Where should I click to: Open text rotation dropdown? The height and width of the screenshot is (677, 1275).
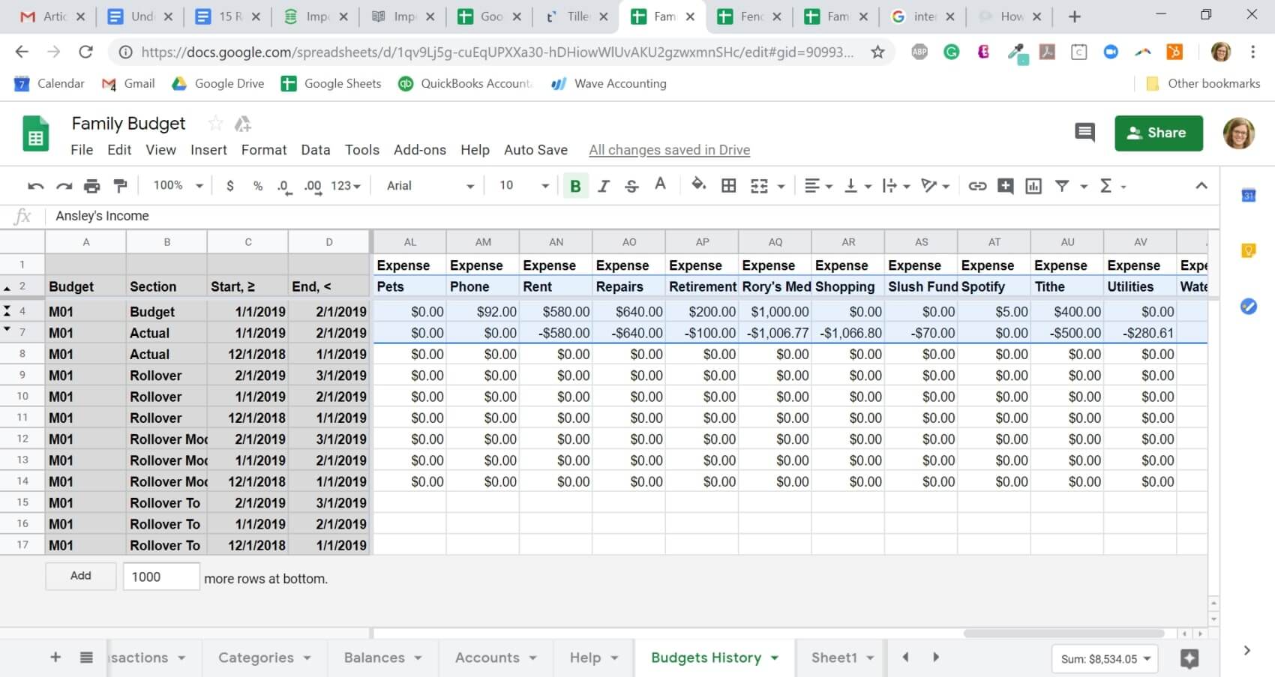[x=935, y=186]
